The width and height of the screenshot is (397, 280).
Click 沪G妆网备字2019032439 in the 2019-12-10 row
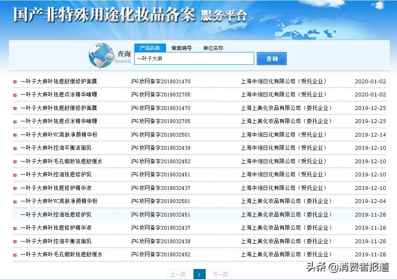(160, 148)
